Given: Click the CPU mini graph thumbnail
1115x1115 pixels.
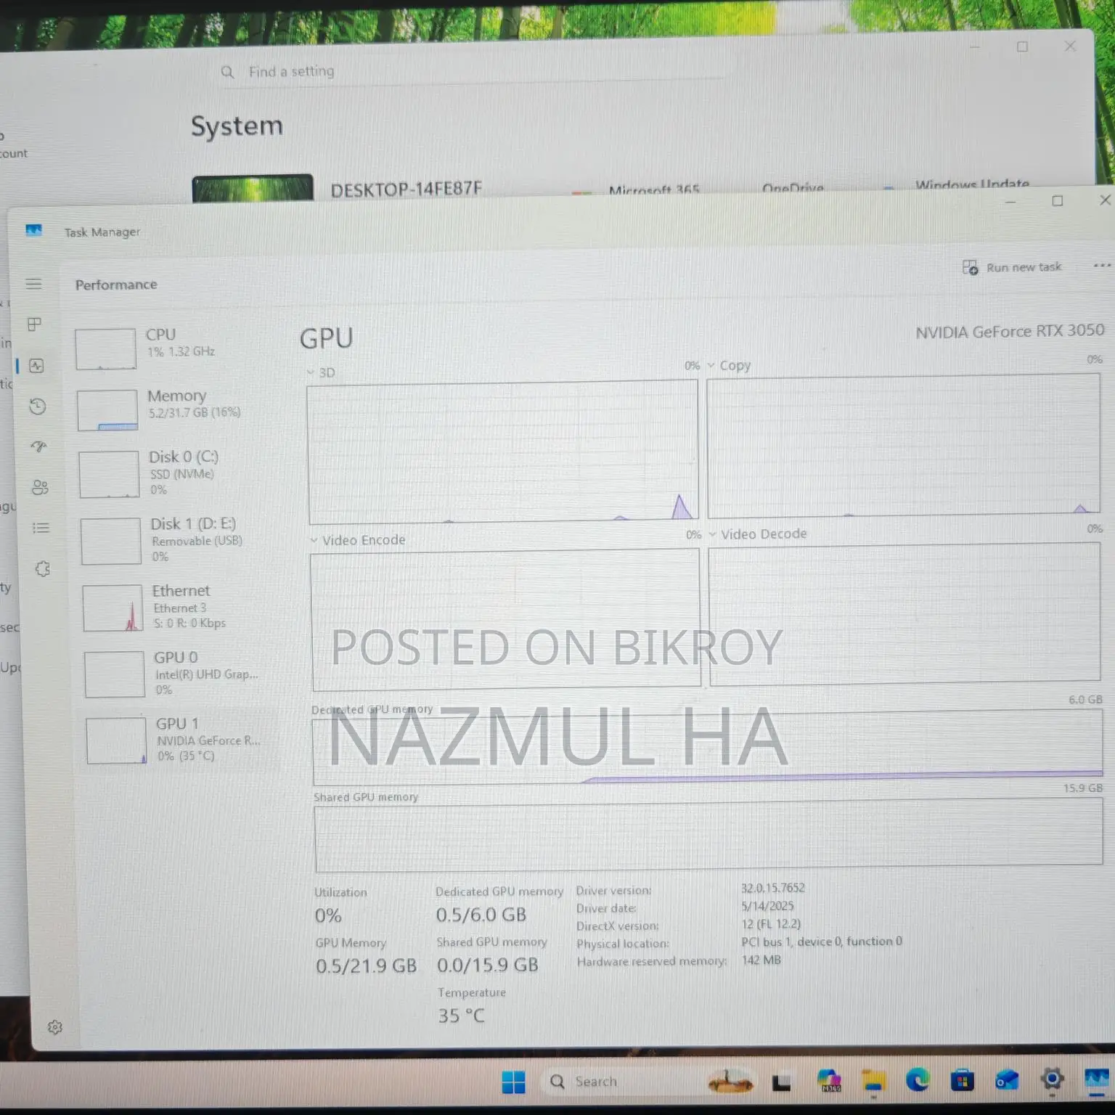Looking at the screenshot, I should [106, 349].
